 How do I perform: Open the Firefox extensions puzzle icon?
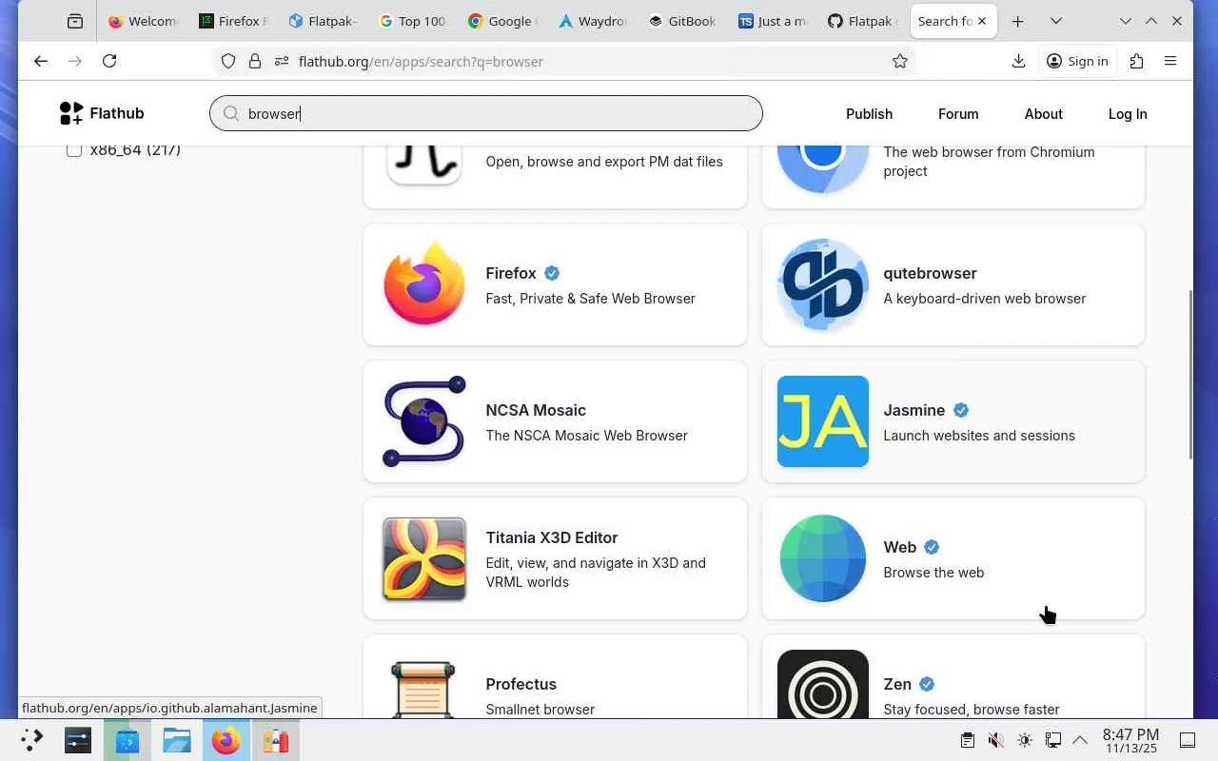click(x=1136, y=61)
